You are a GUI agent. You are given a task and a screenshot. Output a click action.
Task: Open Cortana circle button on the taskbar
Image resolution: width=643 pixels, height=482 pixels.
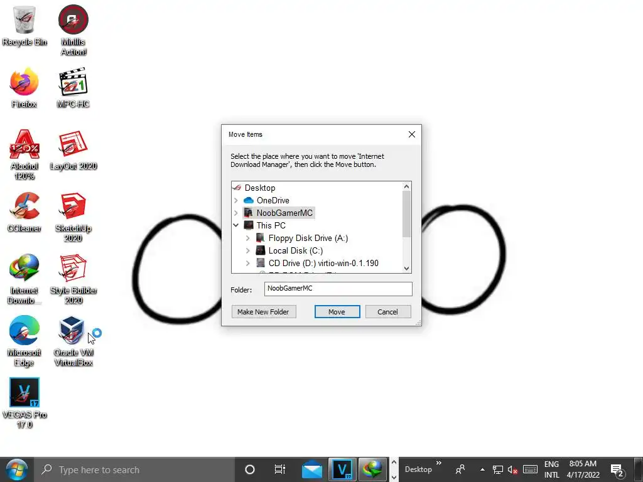coord(250,469)
